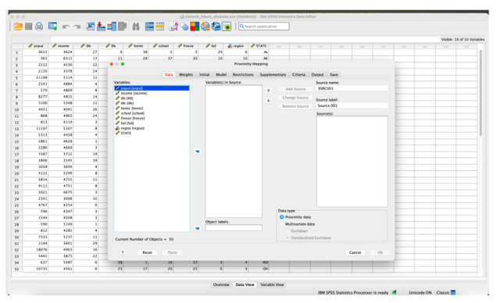Click the Object labels input field
The image size is (497, 303).
(234, 228)
